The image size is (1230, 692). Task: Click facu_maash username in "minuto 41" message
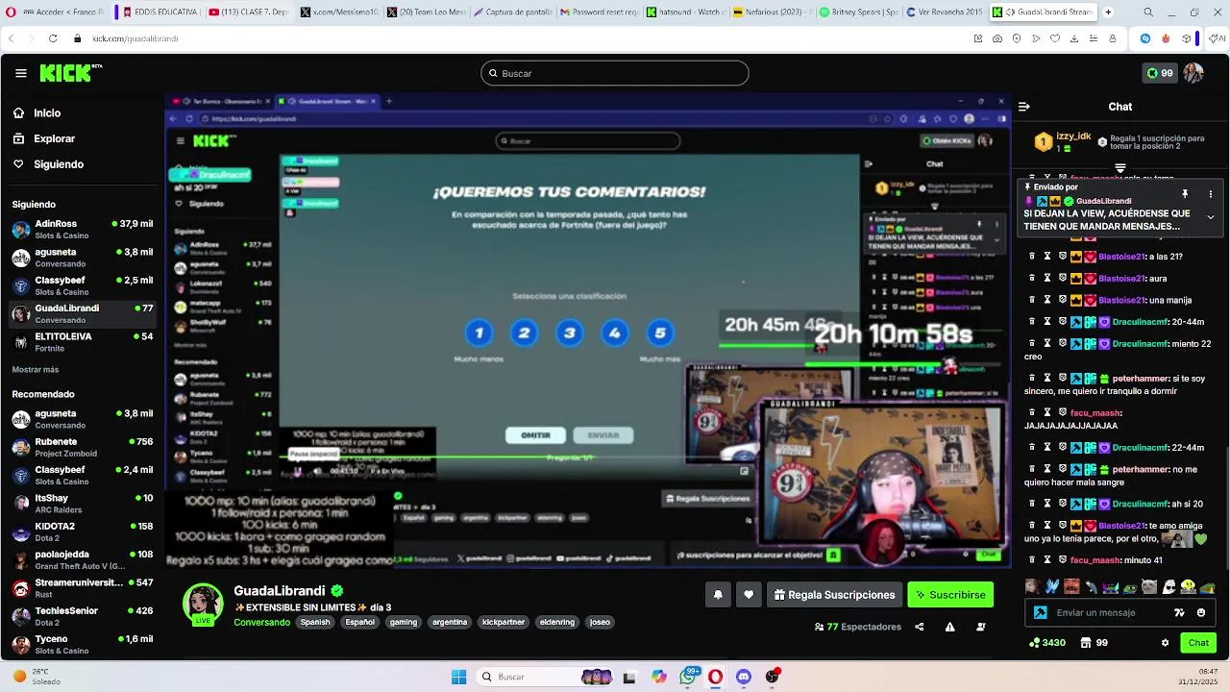[1095, 560]
